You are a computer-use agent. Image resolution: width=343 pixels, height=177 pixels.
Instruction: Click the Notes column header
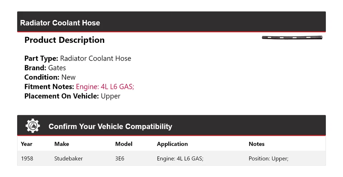point(257,144)
